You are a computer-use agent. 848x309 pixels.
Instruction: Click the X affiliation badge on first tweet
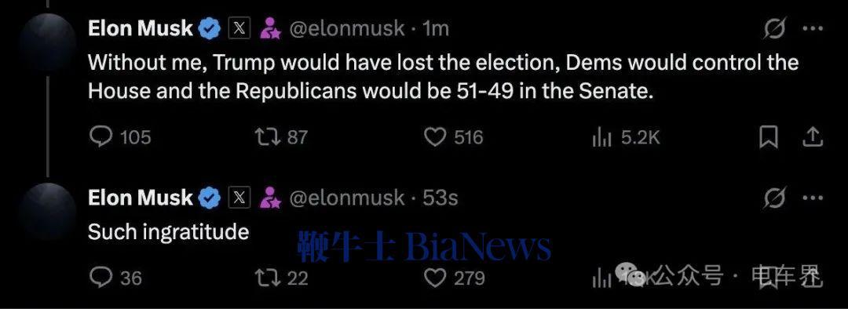[239, 29]
